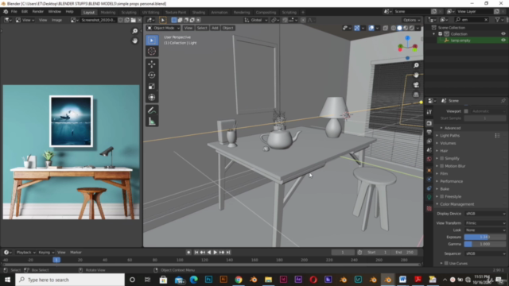Open the Object Mode dropdown
The width and height of the screenshot is (509, 286).
pyautogui.click(x=164, y=29)
